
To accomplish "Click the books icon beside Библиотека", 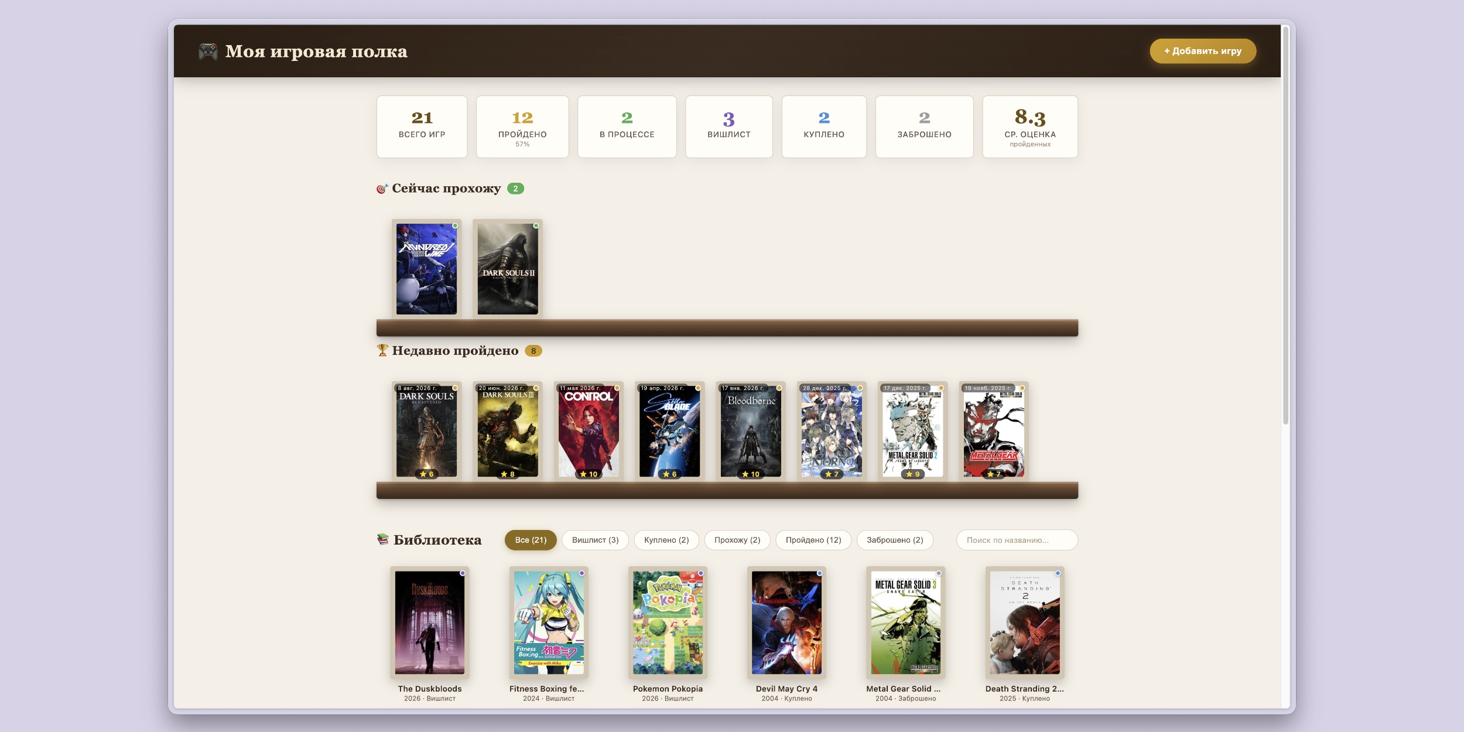I will coord(383,539).
